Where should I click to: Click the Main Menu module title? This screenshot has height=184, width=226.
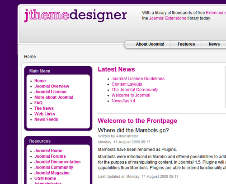coord(40,71)
